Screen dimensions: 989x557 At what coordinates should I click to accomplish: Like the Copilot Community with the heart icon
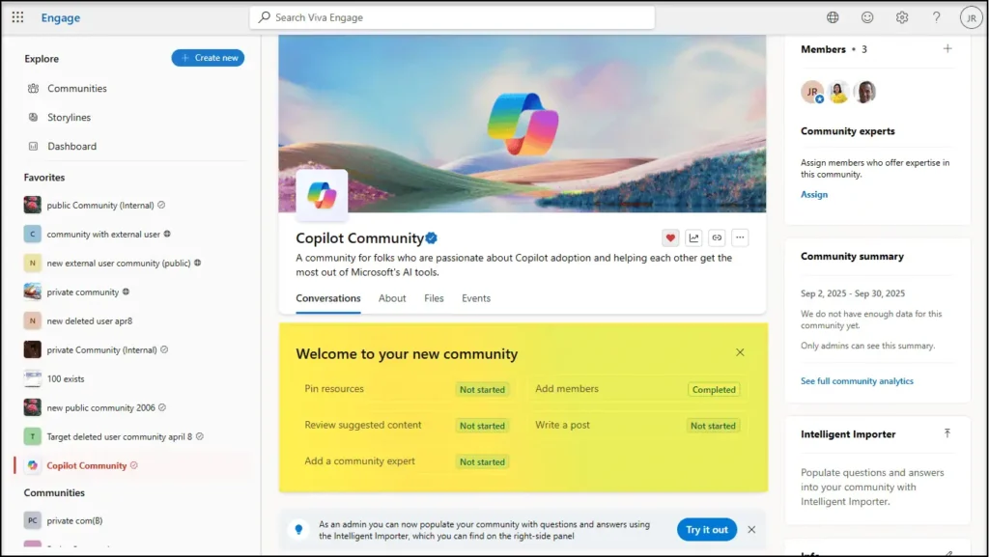(x=670, y=237)
